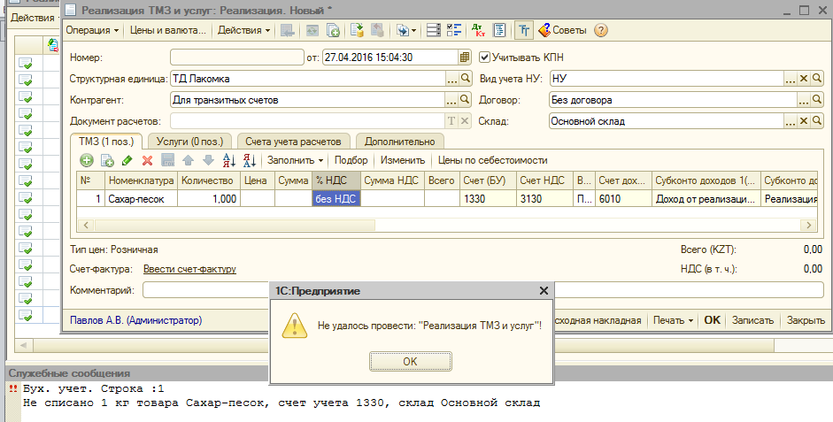Open the Советы tips button
Viewport: 833px width, 422px height.
pyautogui.click(x=562, y=30)
